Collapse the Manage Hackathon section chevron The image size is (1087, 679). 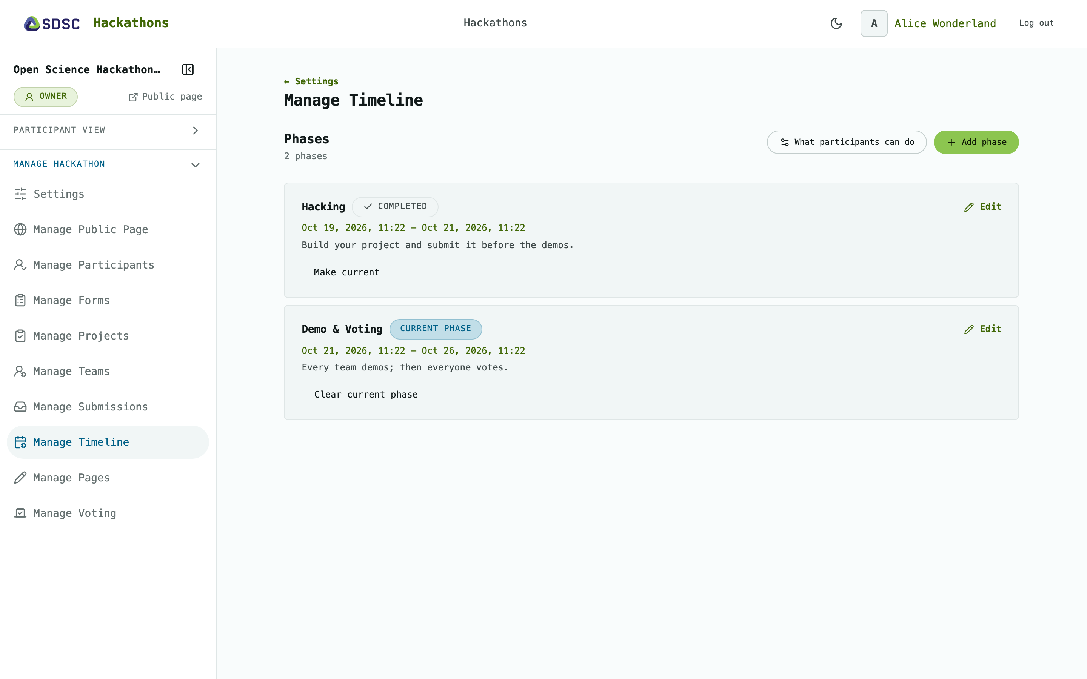[x=196, y=165]
